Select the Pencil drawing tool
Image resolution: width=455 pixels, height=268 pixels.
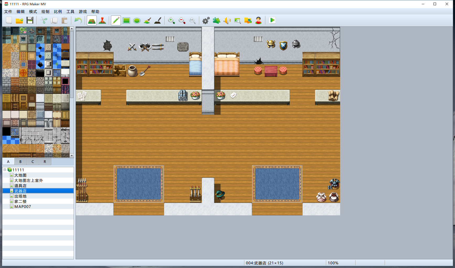[116, 20]
